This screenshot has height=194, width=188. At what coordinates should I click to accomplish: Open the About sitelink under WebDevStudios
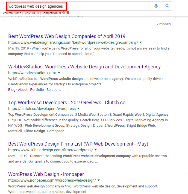pyautogui.click(x=23, y=89)
